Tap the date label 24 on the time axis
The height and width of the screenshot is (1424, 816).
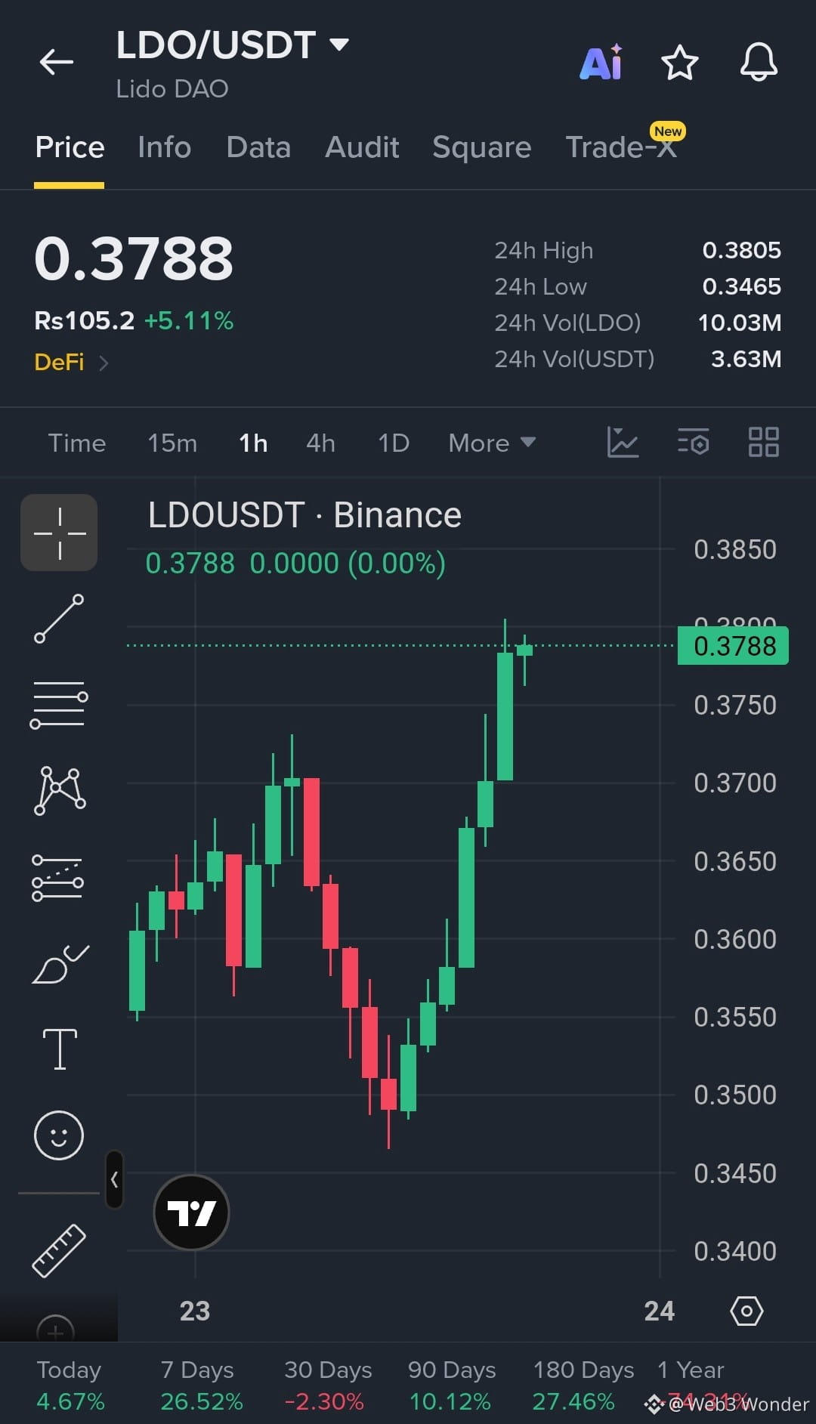pos(659,1311)
